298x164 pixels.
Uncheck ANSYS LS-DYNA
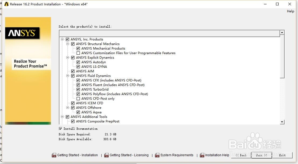pos(78,67)
